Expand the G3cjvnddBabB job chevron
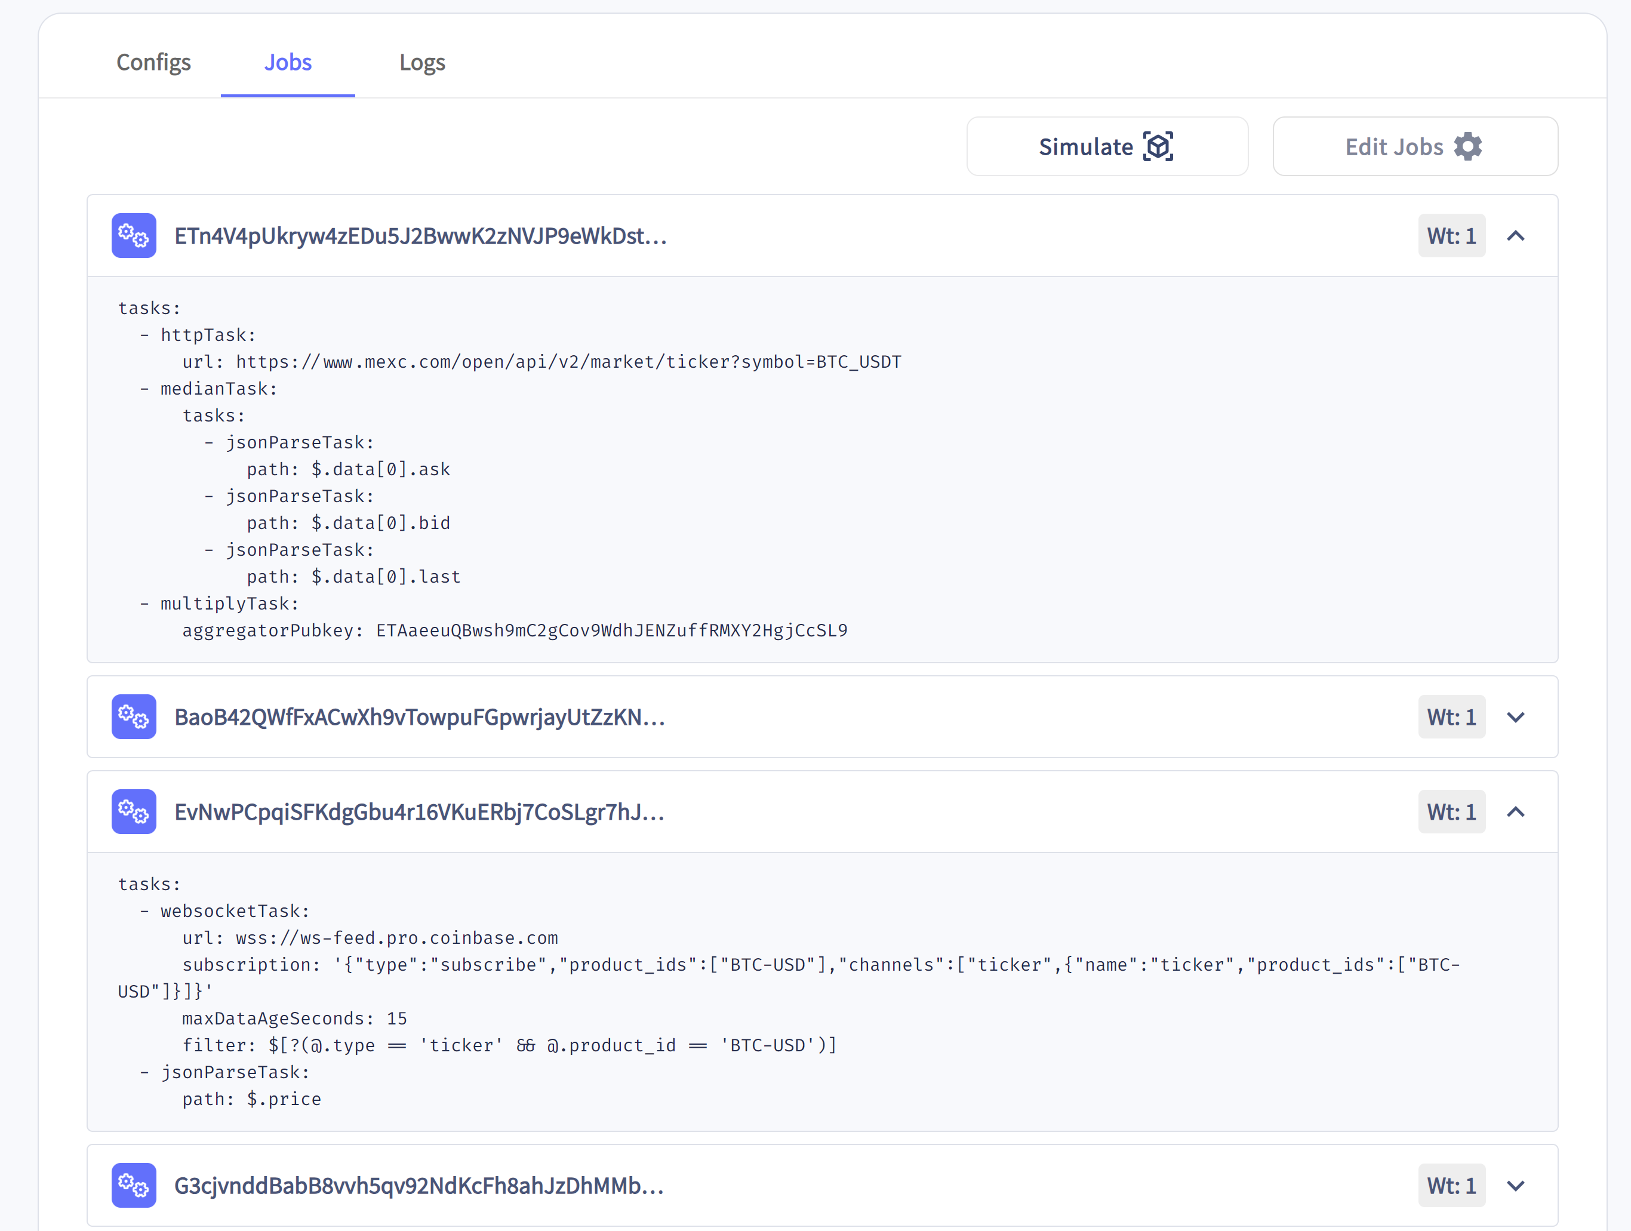 (1515, 1185)
